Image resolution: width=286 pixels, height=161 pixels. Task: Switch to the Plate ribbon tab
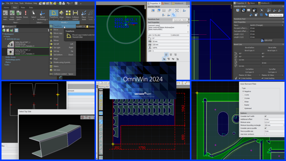point(23,8)
